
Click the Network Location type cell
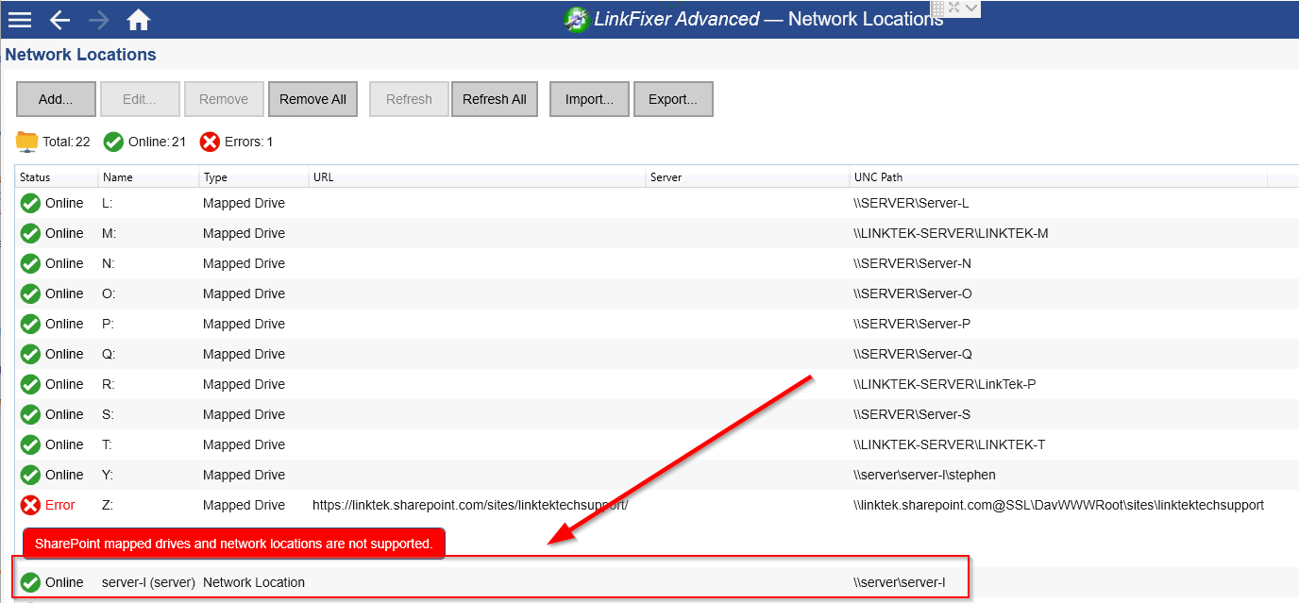click(x=254, y=582)
